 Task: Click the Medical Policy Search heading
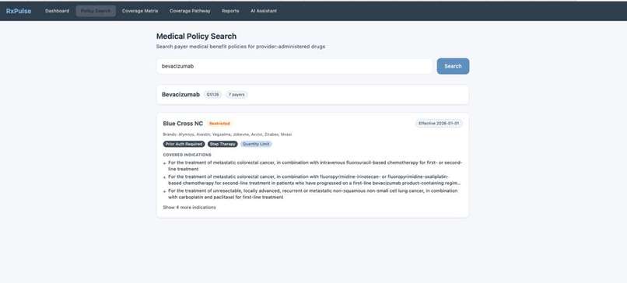[x=196, y=37]
